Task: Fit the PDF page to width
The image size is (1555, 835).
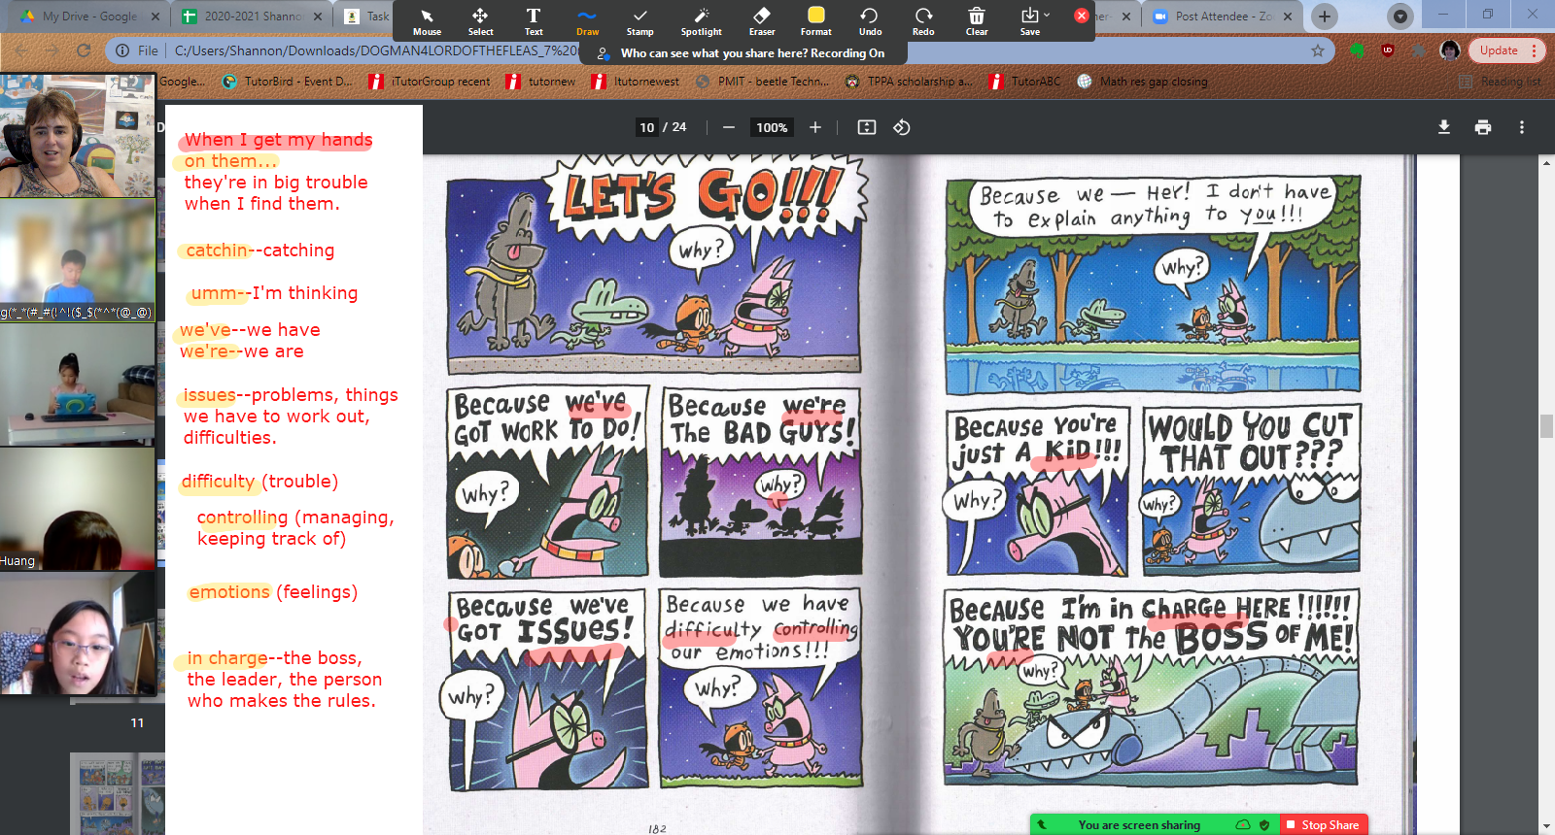Action: tap(867, 127)
